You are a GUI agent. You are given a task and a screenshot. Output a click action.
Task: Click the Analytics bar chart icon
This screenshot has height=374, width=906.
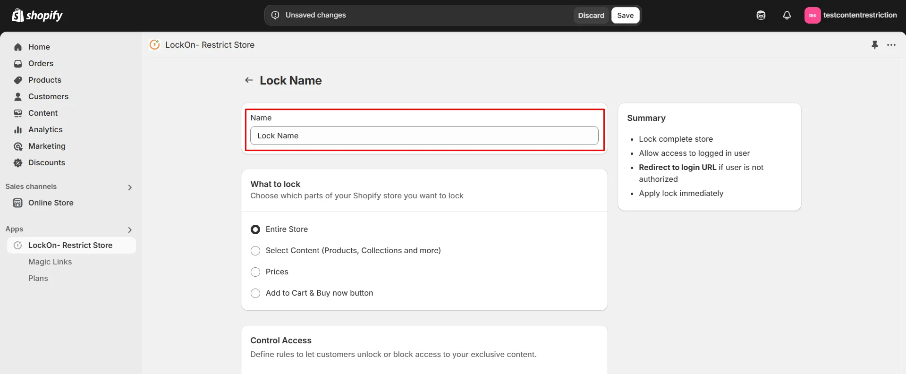point(18,129)
